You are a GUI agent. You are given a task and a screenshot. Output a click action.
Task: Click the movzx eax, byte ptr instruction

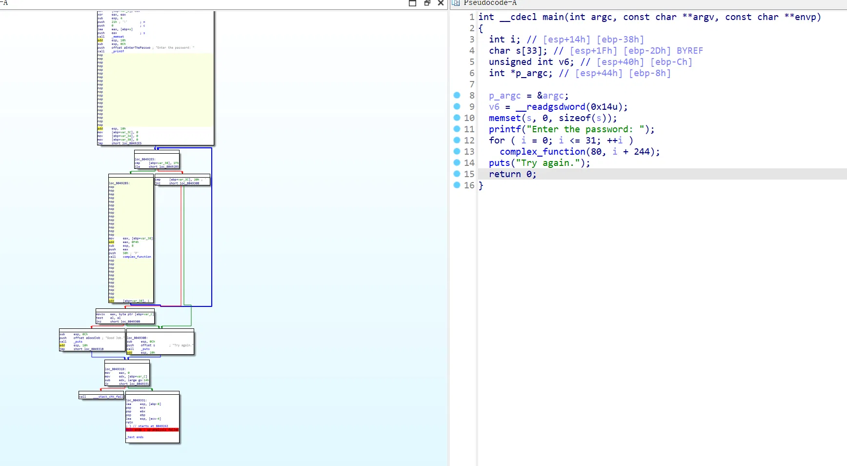tap(125, 314)
